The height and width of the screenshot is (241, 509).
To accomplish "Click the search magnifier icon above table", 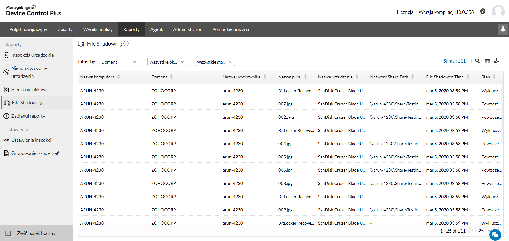I will [x=477, y=61].
